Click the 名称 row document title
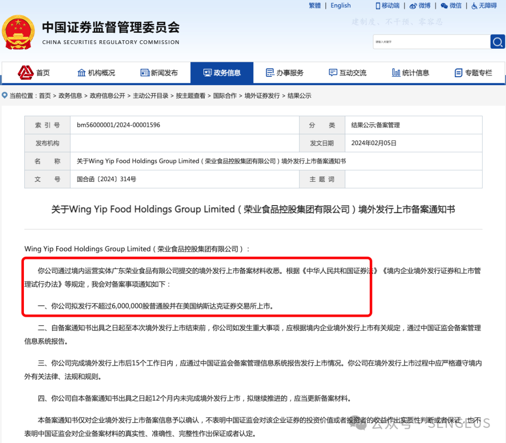 coord(211,161)
